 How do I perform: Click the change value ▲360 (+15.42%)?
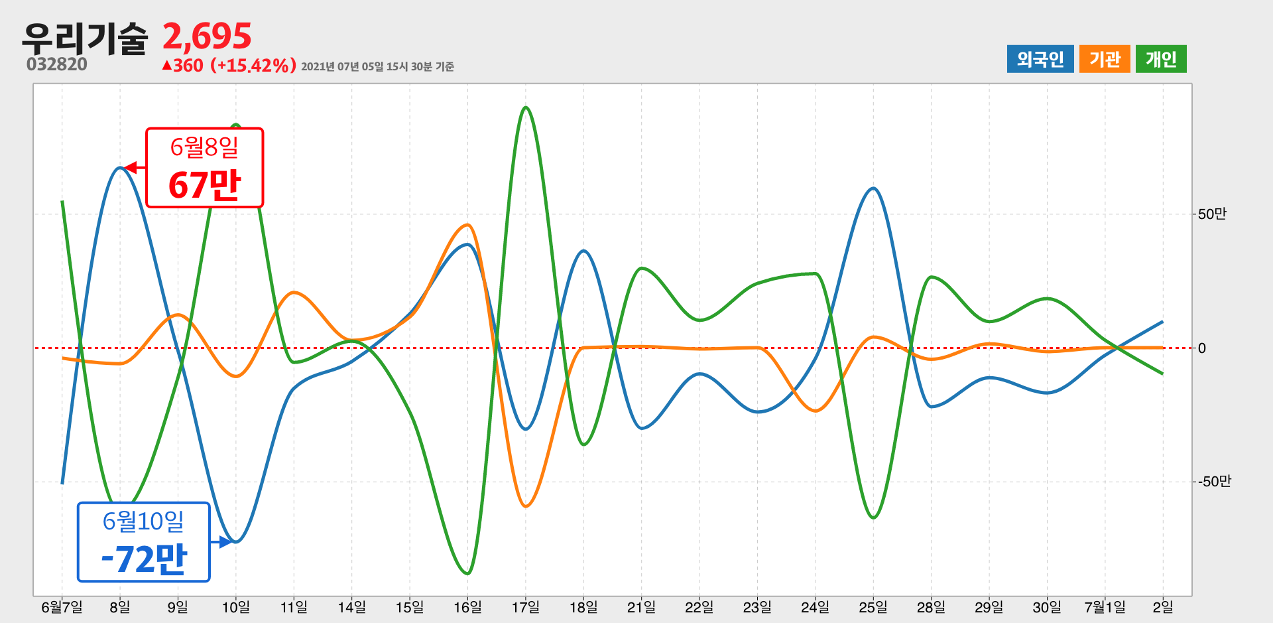[x=229, y=66]
